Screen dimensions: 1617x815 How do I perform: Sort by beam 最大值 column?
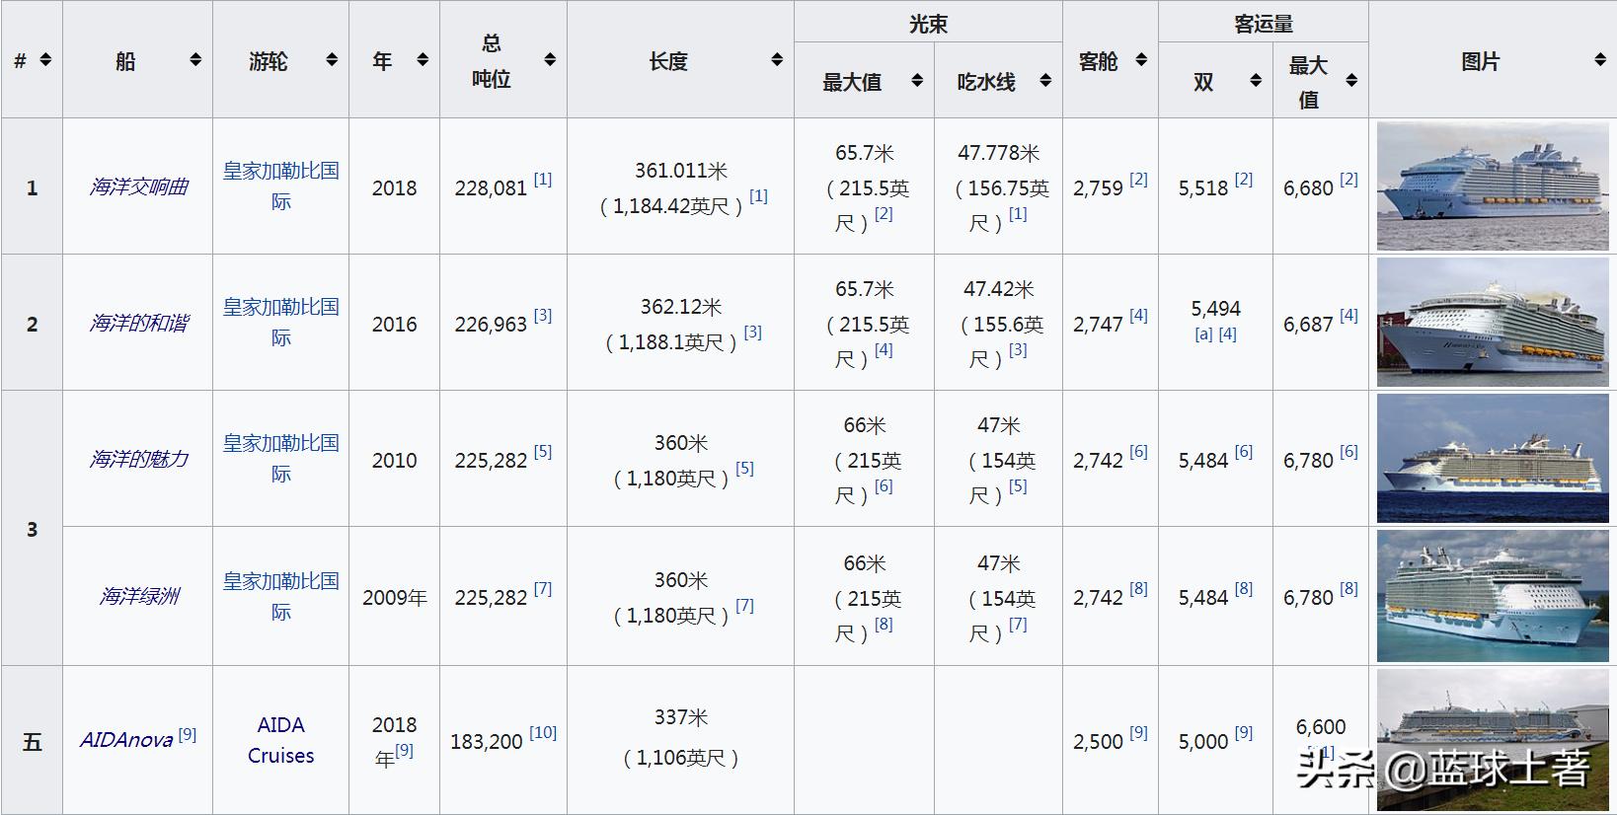click(918, 81)
